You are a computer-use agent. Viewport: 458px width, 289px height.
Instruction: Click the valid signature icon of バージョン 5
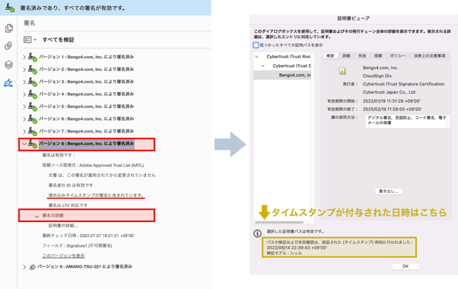coord(32,107)
